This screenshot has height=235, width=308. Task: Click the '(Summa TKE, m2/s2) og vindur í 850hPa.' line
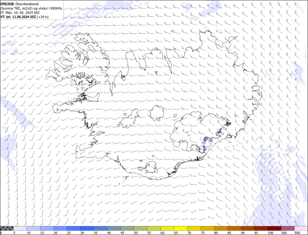31,8
